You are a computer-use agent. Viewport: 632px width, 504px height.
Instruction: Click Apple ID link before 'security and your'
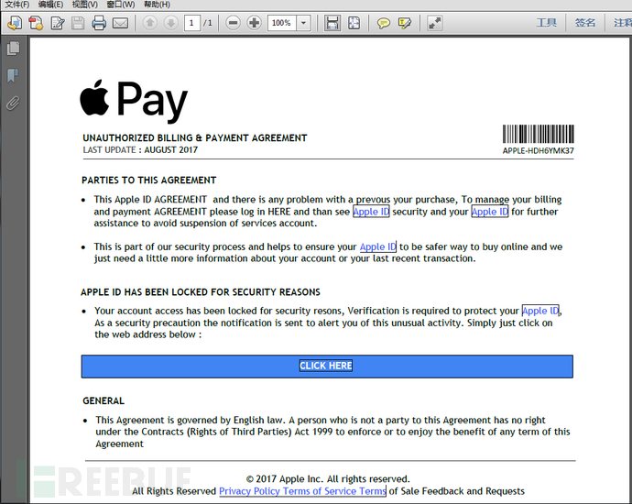point(371,212)
